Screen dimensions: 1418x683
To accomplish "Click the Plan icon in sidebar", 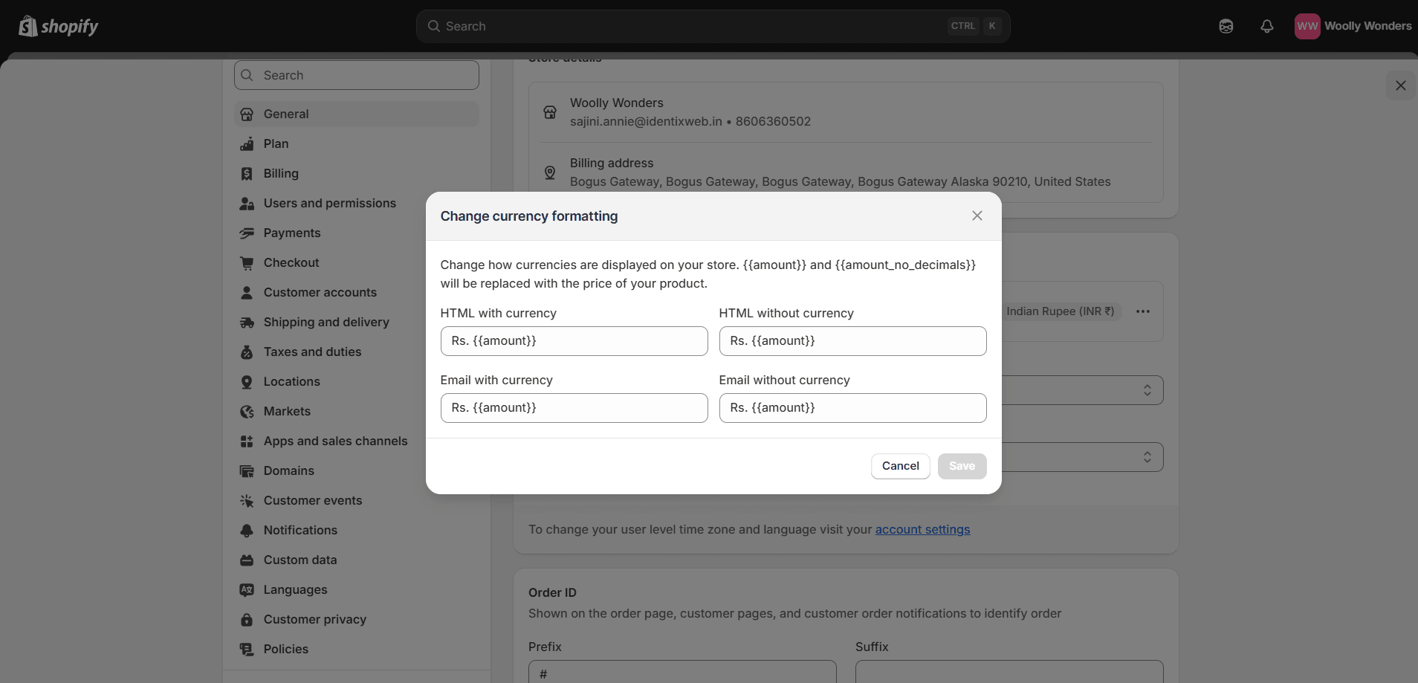I will coord(247,143).
